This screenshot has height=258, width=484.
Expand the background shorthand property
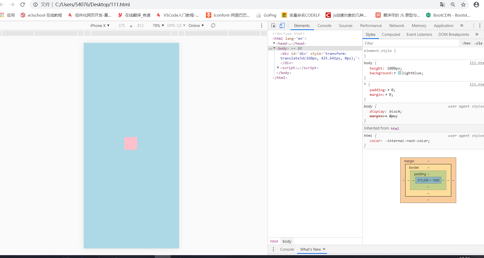tap(395, 73)
